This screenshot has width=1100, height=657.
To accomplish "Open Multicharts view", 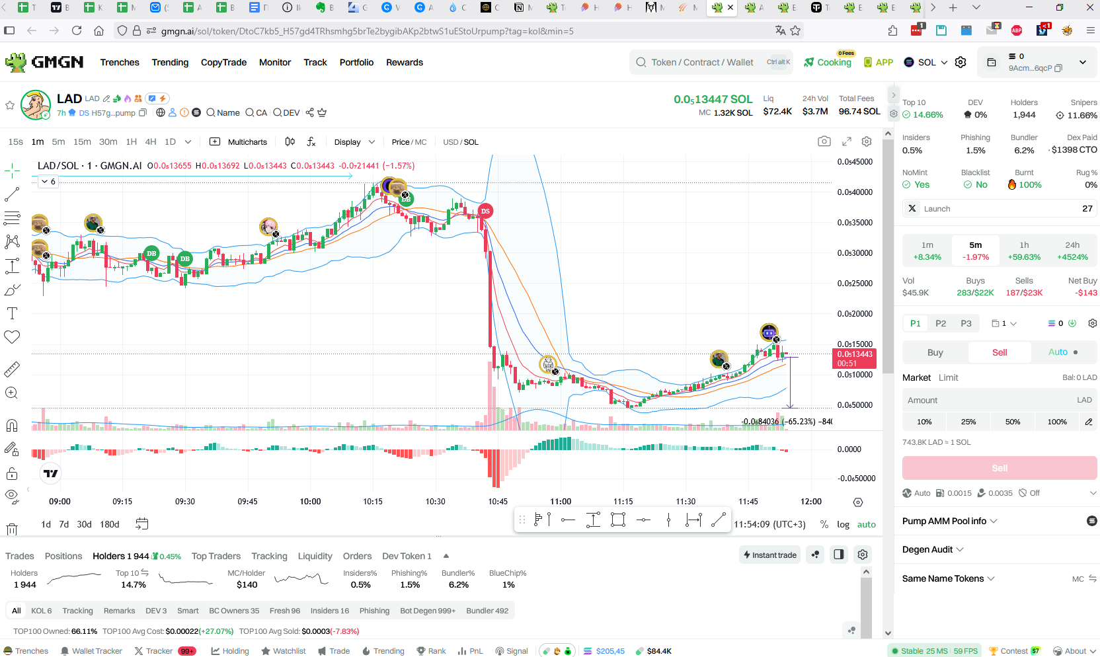I will click(x=239, y=142).
